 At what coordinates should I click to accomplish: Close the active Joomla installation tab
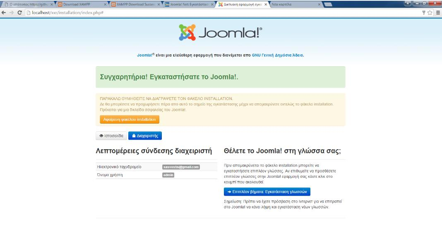tap(266, 5)
